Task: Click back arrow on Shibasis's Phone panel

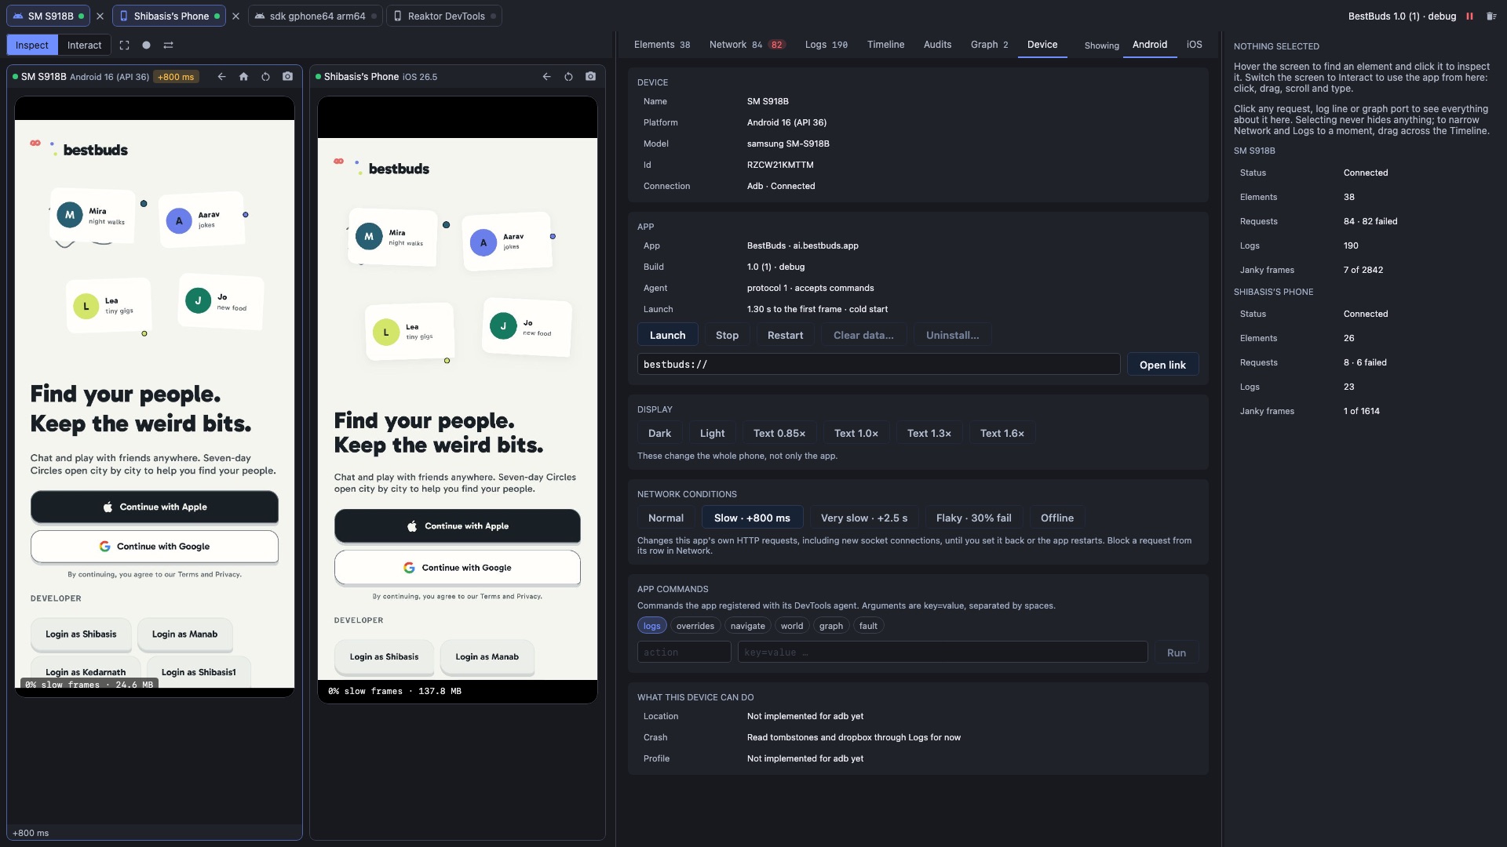Action: [x=546, y=77]
